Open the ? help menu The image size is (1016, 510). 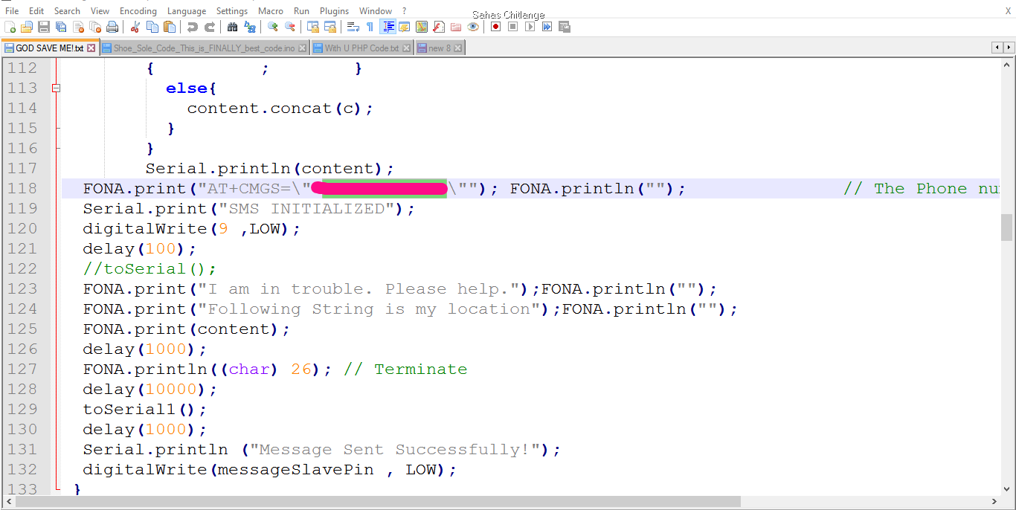404,10
